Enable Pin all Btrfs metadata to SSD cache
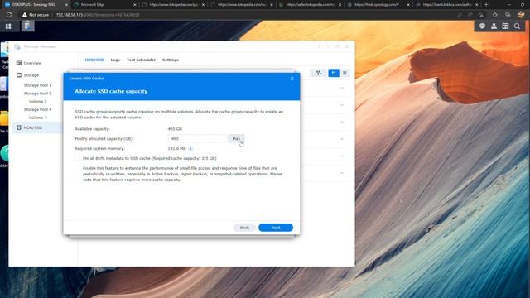This screenshot has width=530, height=298. pyautogui.click(x=78, y=158)
